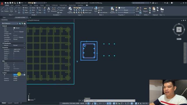This screenshot has width=187, height=105.
Task: Click the Mirror tool
Action: click(32, 10)
